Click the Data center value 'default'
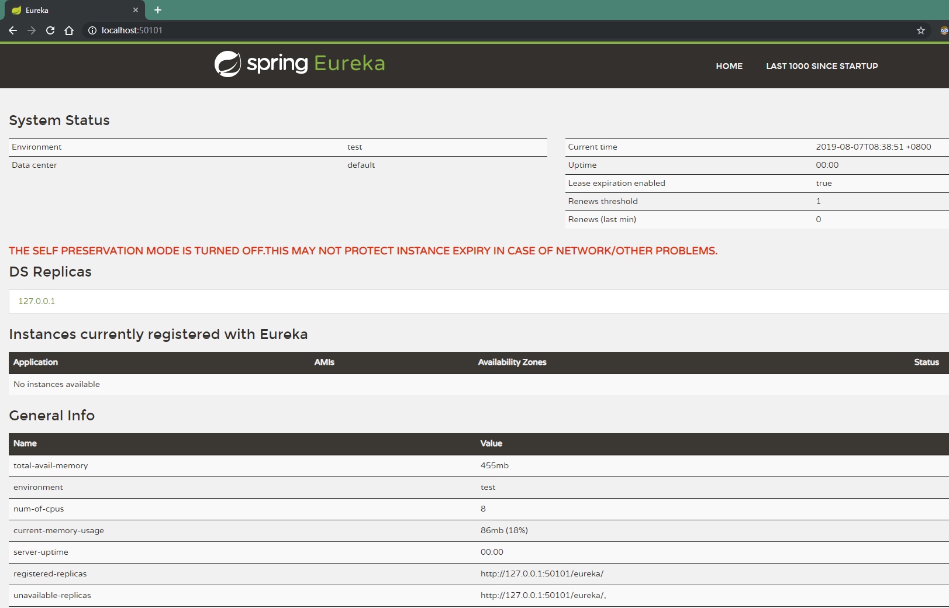This screenshot has height=608, width=949. pos(361,165)
